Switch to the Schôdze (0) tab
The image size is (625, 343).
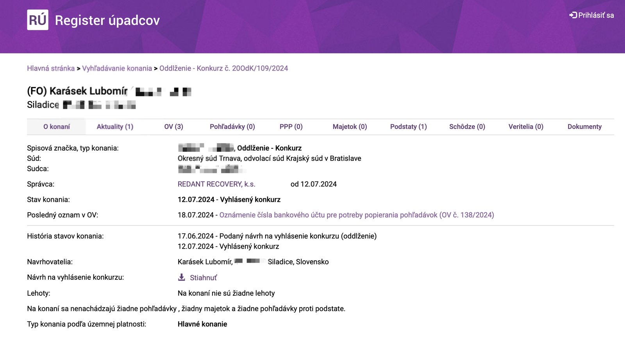[x=467, y=127]
